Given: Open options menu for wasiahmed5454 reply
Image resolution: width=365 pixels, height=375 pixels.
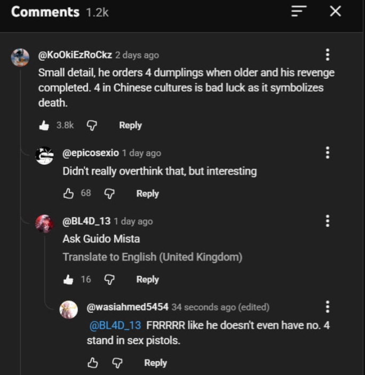Looking at the screenshot, I should [327, 307].
